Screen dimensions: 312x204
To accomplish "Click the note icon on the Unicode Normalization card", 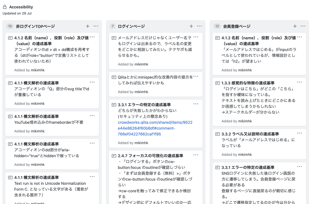I will [10, 178].
